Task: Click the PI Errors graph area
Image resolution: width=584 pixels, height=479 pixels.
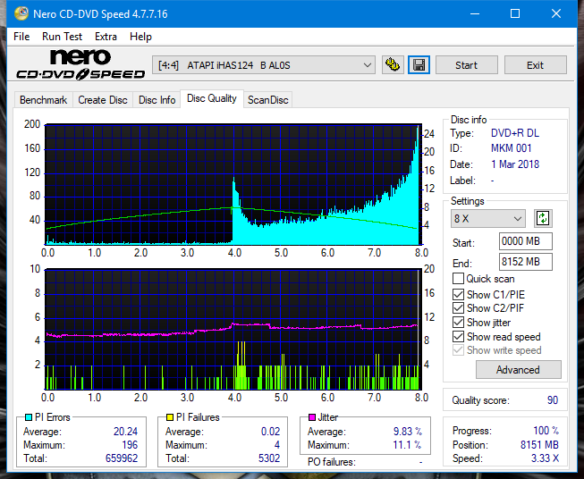Action: pos(233,184)
